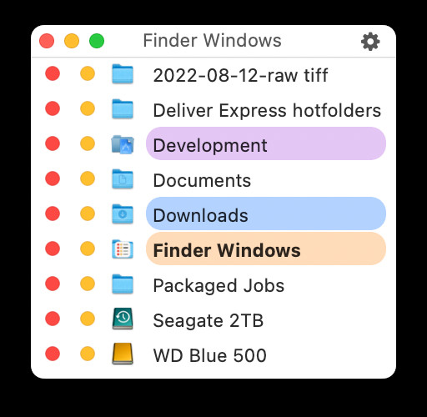
Task: Minimize the Seagate 2TB window with yellow dot
Action: (x=88, y=319)
